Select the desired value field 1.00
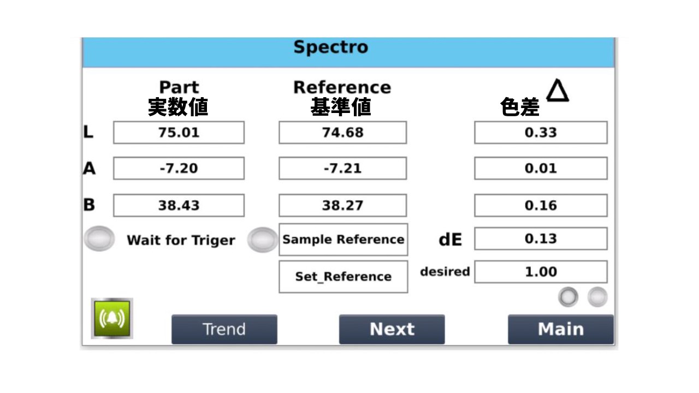699x393 pixels. [x=541, y=272]
